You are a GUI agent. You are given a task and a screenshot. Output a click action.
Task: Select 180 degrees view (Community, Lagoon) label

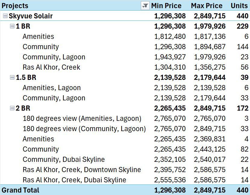point(84,129)
